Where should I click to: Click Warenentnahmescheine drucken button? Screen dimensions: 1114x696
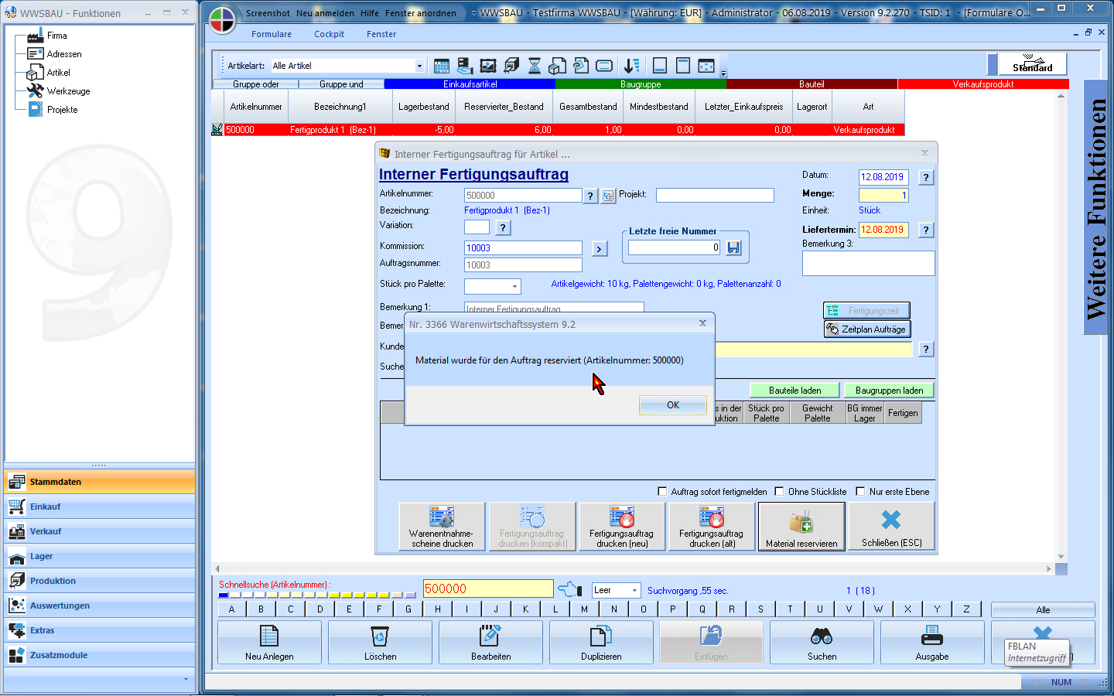point(442,527)
